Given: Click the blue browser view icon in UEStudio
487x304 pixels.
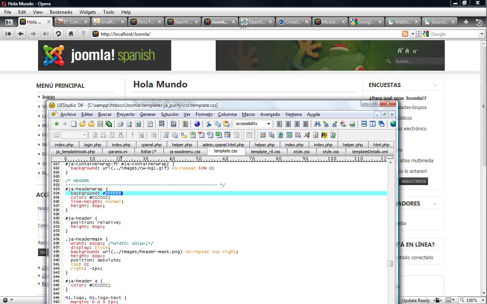Looking at the screenshot, I should click(197, 124).
